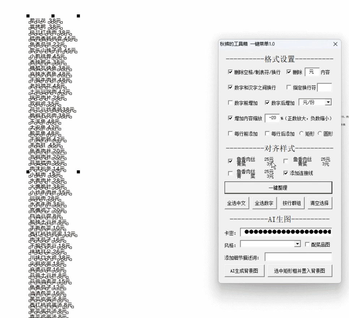Viewport: 349px width, 318px height.
Task: Enable the 配菜品图 checkbox
Action: click(307, 245)
